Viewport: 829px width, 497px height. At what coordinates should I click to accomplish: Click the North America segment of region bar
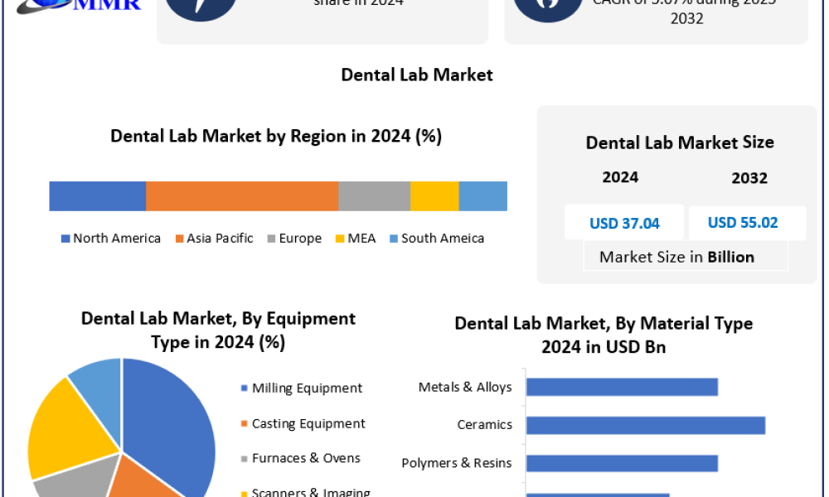coord(98,196)
